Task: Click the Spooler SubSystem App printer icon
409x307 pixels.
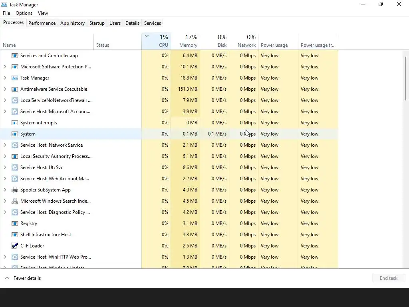Action: click(x=15, y=190)
